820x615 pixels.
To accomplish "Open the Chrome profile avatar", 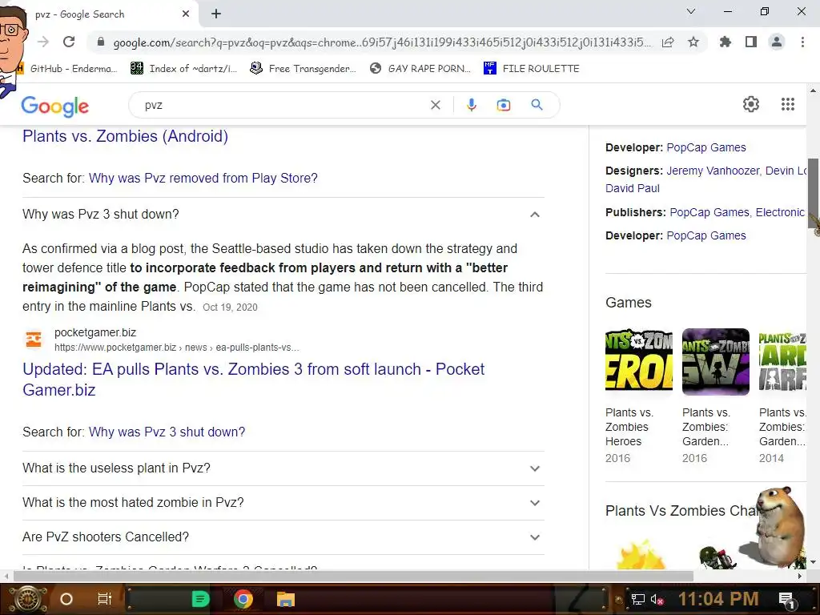I will [777, 42].
